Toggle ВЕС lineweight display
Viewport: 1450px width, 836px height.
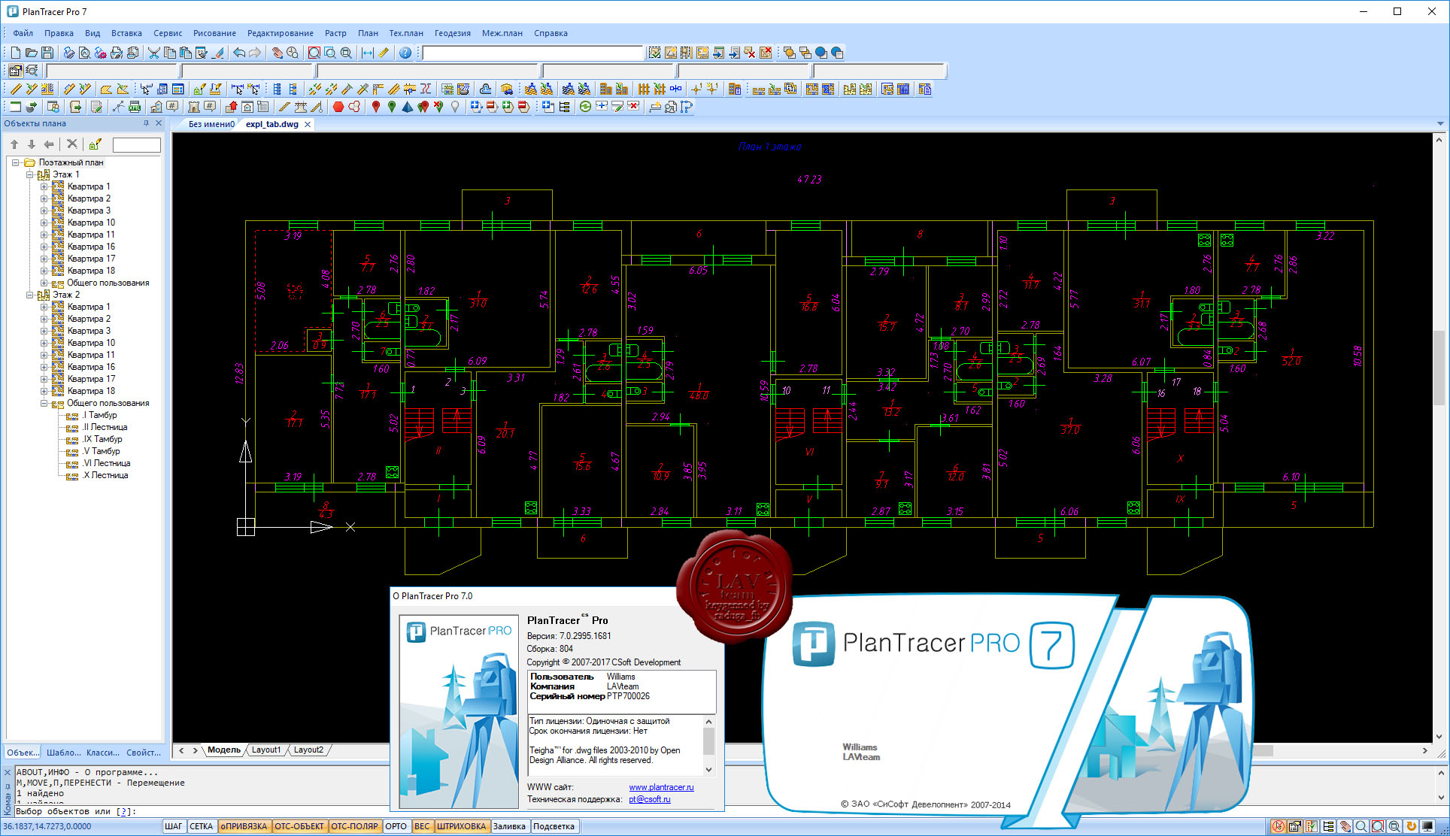422,826
